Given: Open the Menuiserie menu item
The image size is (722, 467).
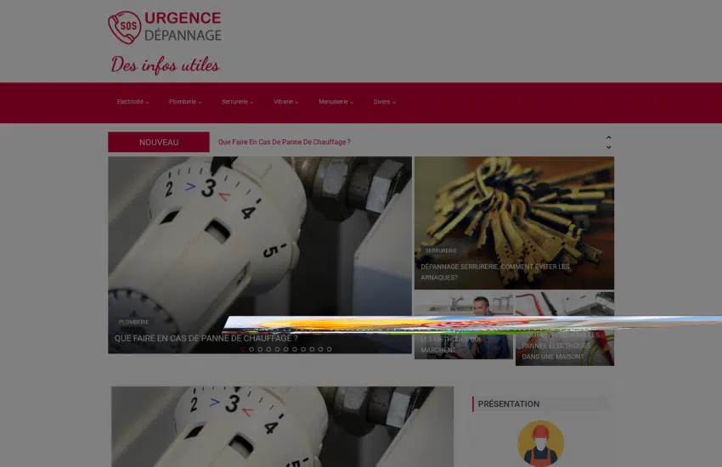Looking at the screenshot, I should tap(336, 102).
